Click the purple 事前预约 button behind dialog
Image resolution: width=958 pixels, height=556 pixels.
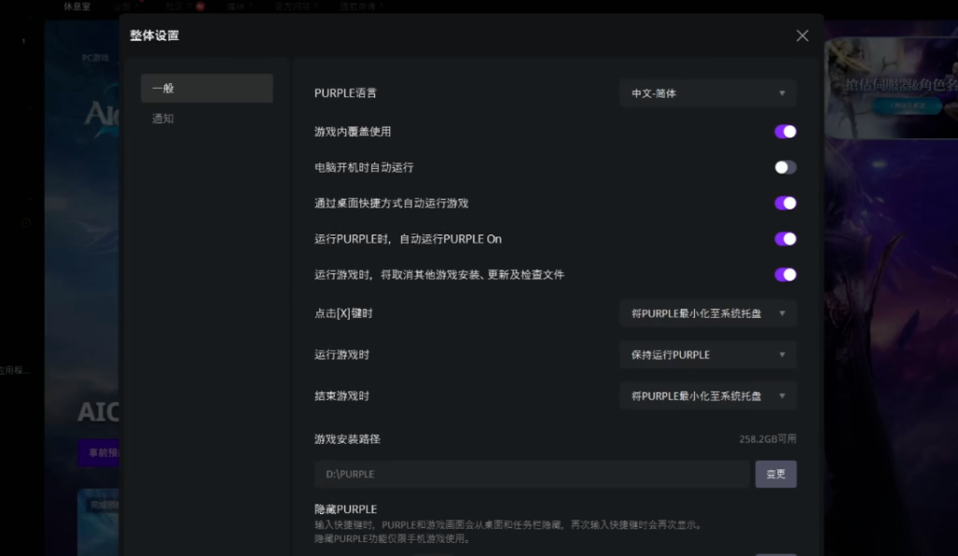98,451
